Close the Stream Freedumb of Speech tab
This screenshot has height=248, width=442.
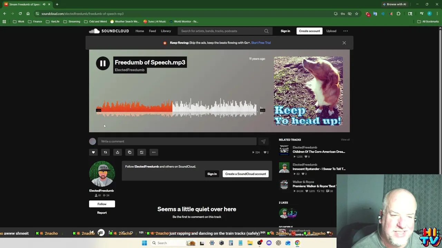49,4
